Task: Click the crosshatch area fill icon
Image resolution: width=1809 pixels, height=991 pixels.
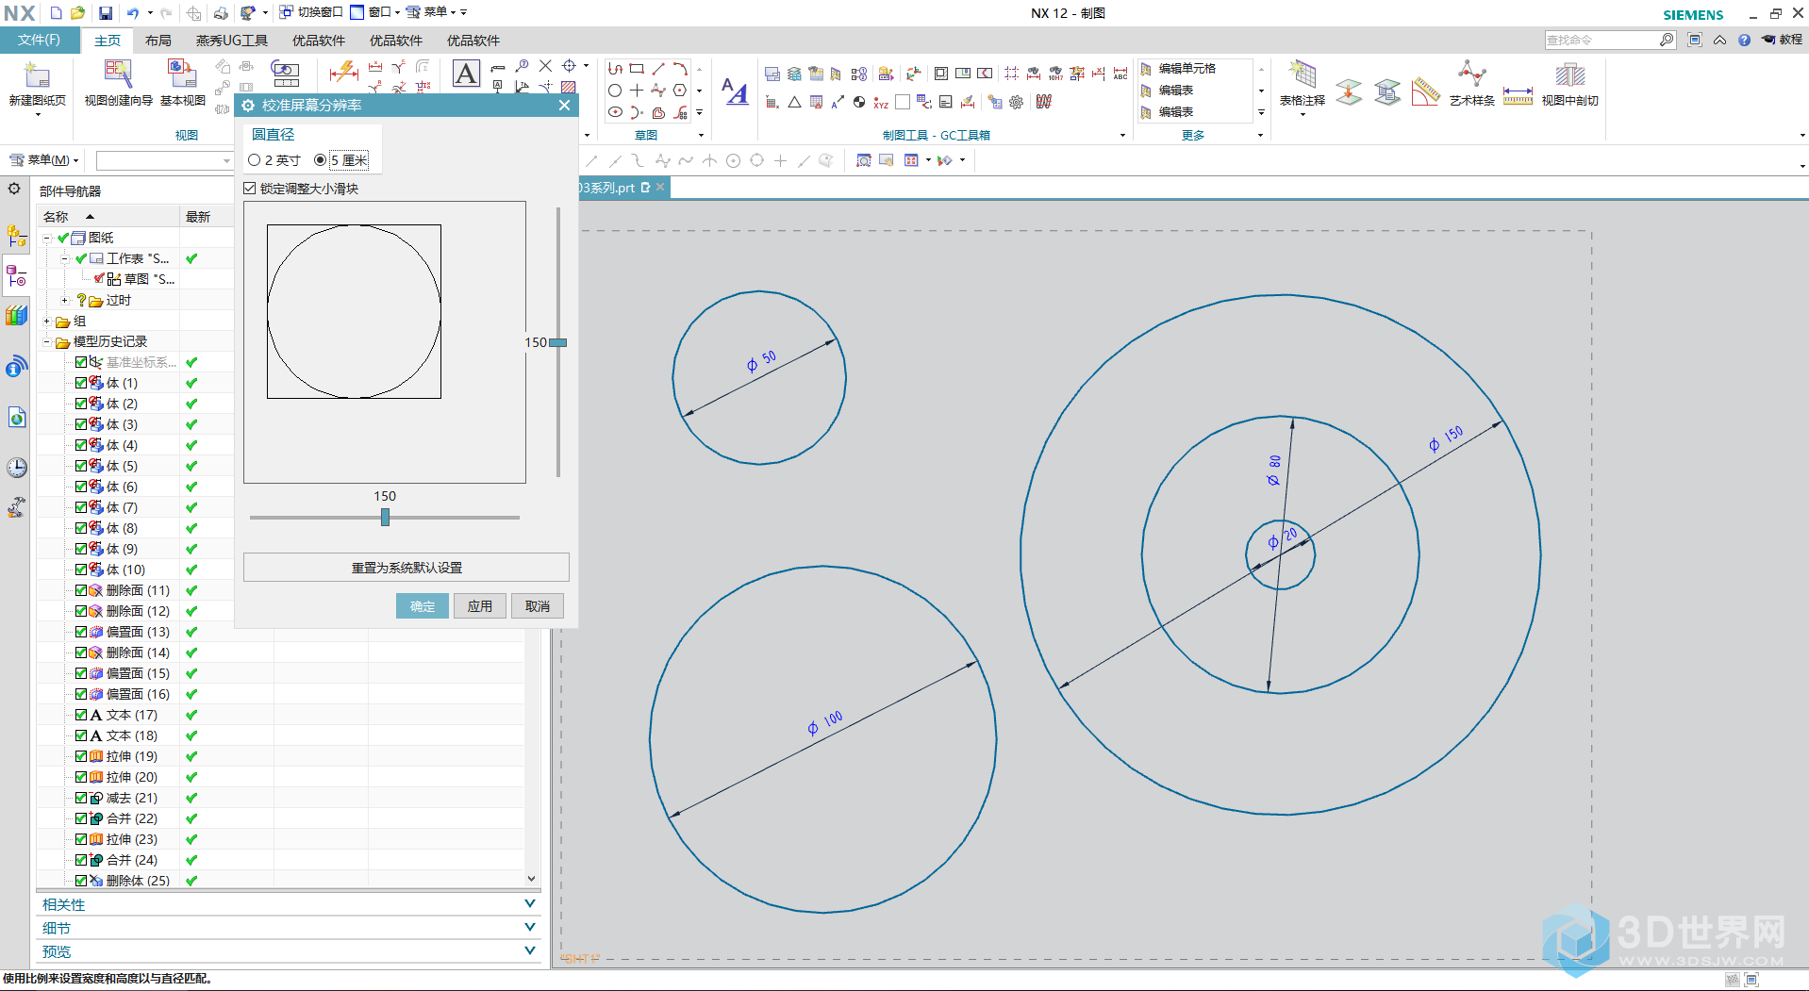Action: pos(569,88)
